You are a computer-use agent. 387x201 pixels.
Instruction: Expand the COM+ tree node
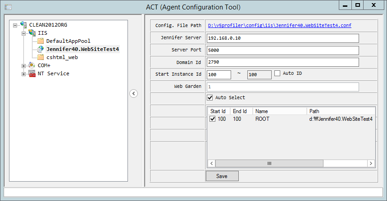[24, 65]
